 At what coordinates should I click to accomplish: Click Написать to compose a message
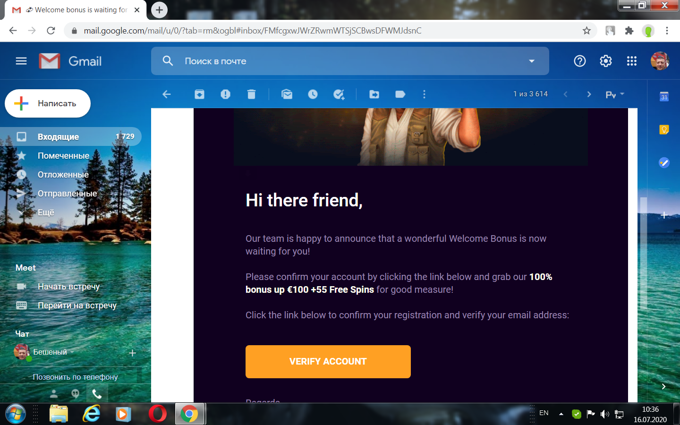point(48,103)
